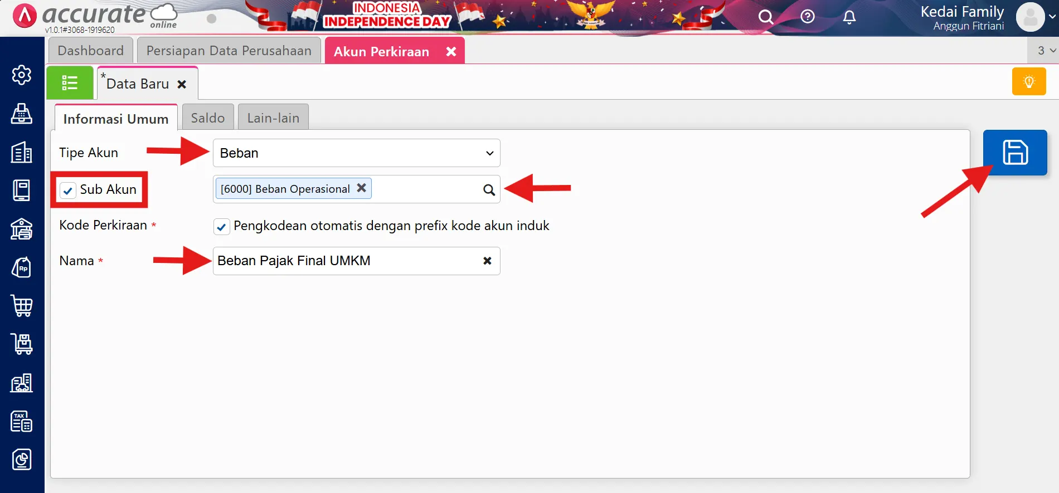
Task: Click the Kedai Family company name
Action: [962, 12]
